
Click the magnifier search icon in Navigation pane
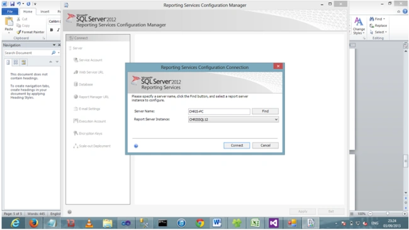[53, 53]
